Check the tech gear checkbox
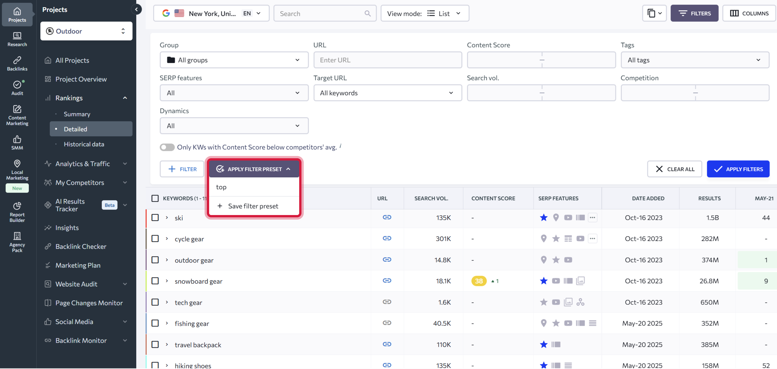Screen dimensions: 777x369 (155, 302)
